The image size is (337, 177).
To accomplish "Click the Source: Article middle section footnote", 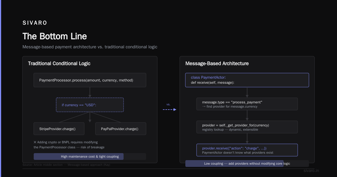I will coord(66,165).
